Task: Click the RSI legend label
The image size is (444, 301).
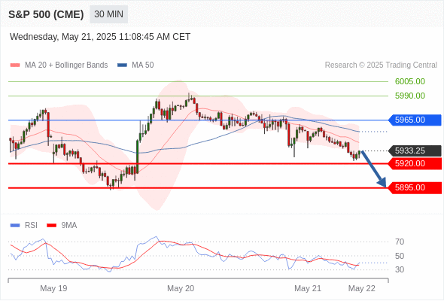Action: [31, 226]
